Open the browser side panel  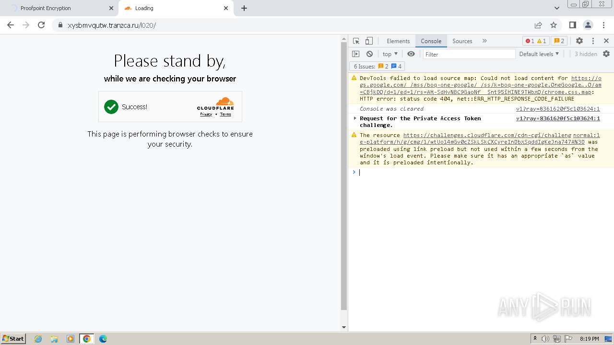tap(573, 25)
